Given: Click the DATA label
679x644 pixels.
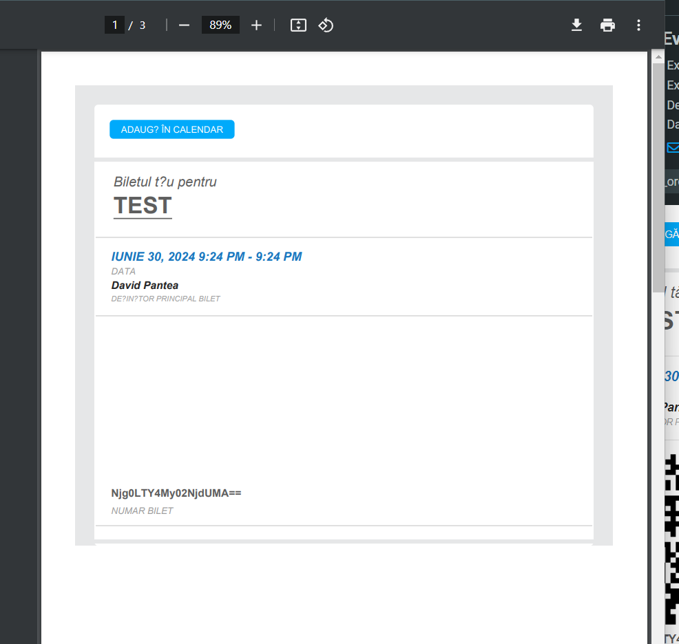Looking at the screenshot, I should click(x=123, y=271).
